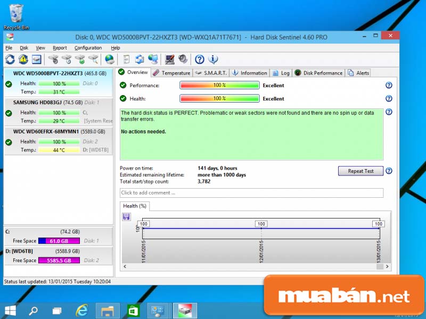Viewport: 426px width, 319px height.
Task: Click the blue question mark Help toolbar icon
Action: pos(200,59)
